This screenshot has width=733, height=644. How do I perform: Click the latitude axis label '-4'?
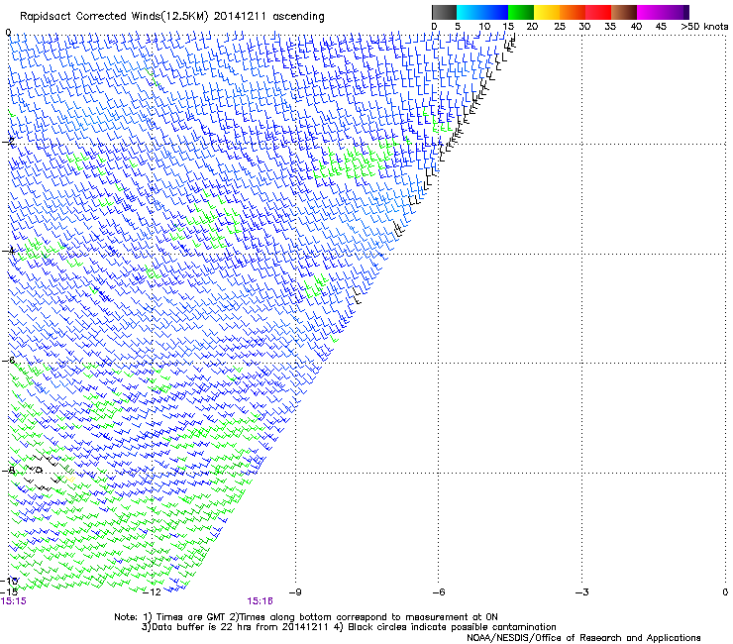coord(8,251)
